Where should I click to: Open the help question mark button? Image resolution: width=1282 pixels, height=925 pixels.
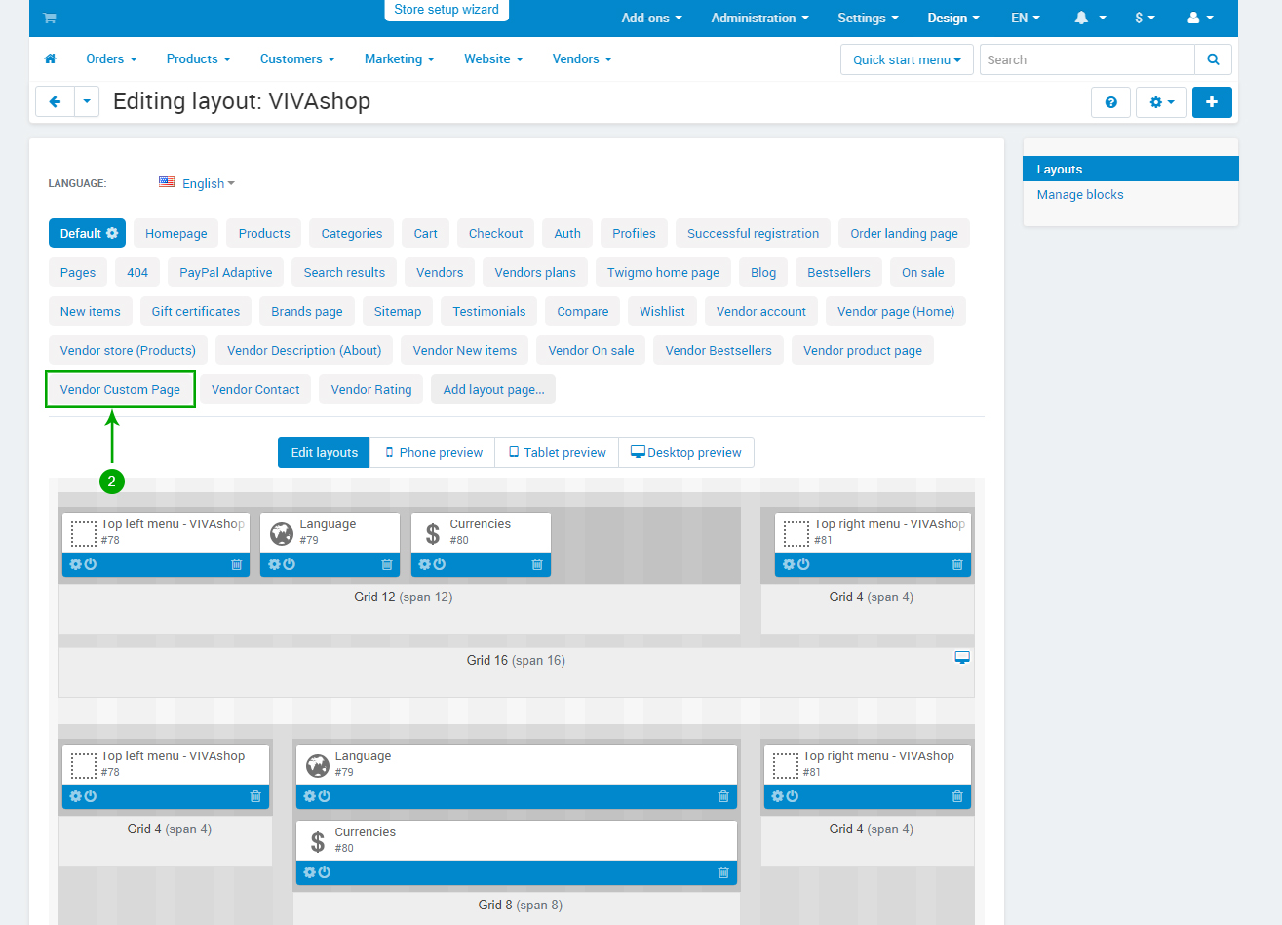pos(1110,102)
